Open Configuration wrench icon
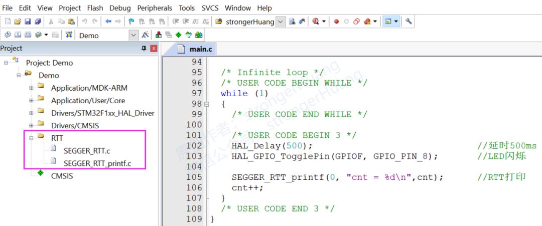This screenshot has height=226, width=542. [409, 22]
